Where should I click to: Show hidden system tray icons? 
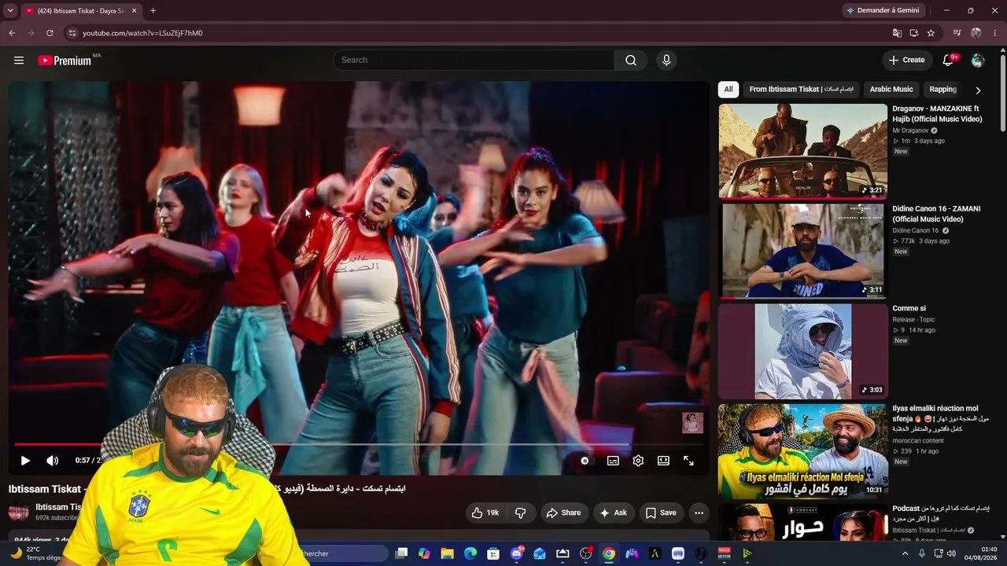tap(905, 553)
